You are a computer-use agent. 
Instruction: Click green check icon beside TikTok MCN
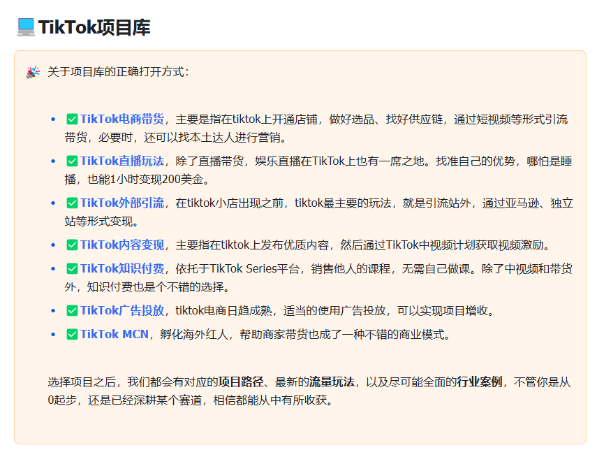72,334
